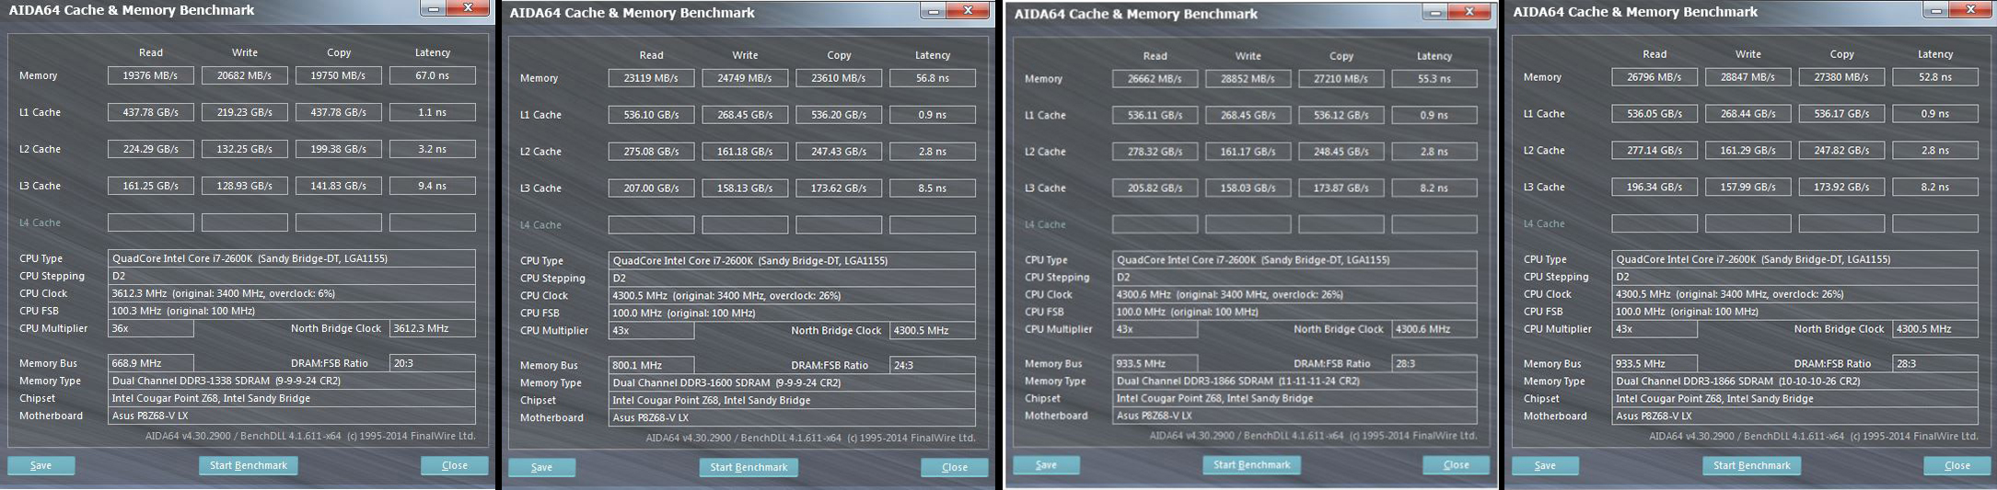Viewport: 1997px width, 490px height.
Task: Click the 536.05 GB/s L1 read field
Action: point(1654,114)
